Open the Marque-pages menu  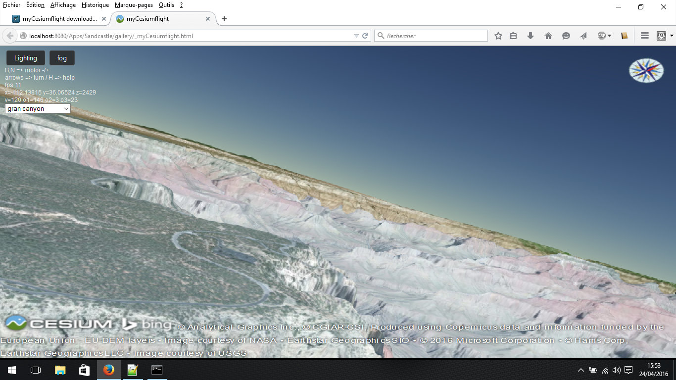tap(134, 5)
